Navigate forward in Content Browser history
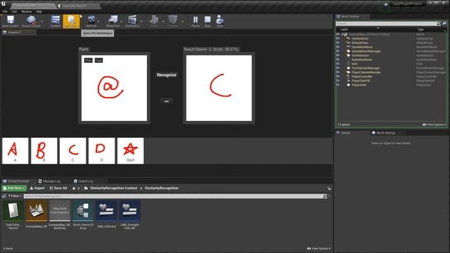This screenshot has height=253, width=450. [x=79, y=188]
